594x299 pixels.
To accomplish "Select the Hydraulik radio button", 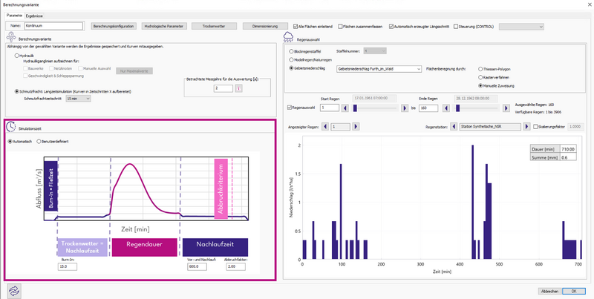I will point(16,56).
